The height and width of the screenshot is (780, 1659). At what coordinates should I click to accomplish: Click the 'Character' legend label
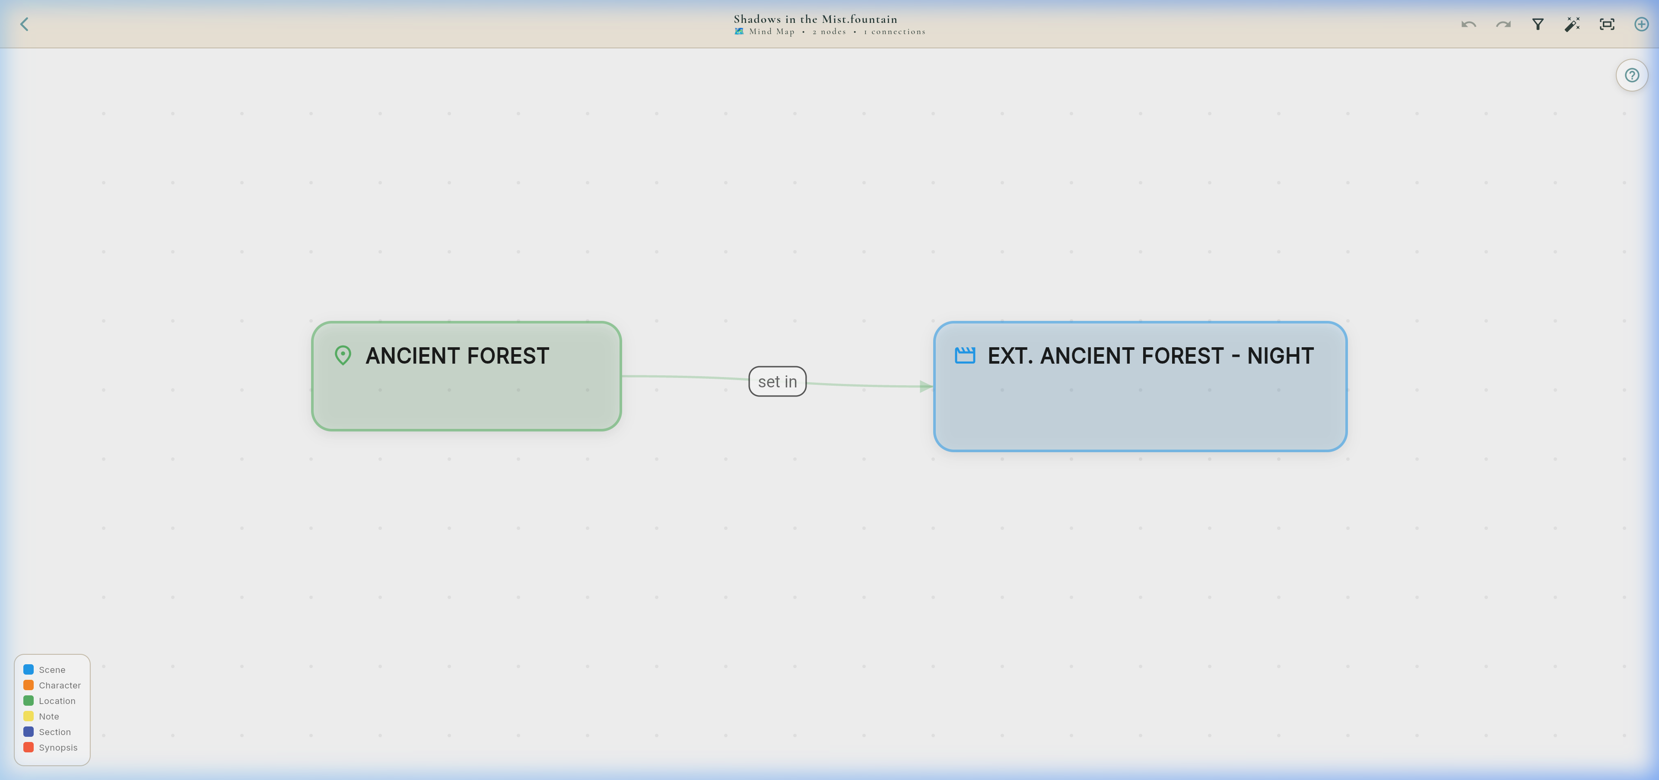(x=60, y=685)
